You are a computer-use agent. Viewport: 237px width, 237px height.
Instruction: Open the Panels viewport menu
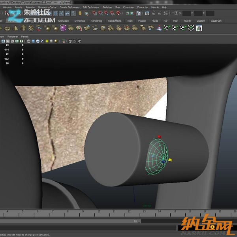tap(25, 36)
